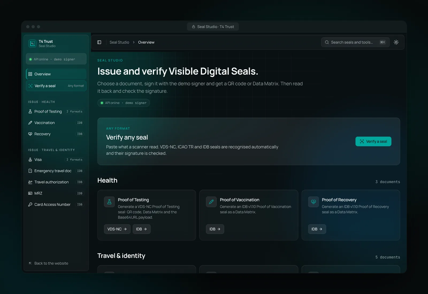Click the IDB button on Proof of Recovery card
This screenshot has height=294, width=428.
point(317,229)
